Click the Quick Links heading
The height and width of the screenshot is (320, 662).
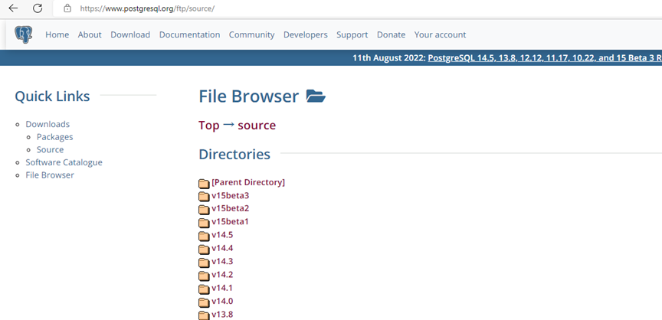point(52,96)
